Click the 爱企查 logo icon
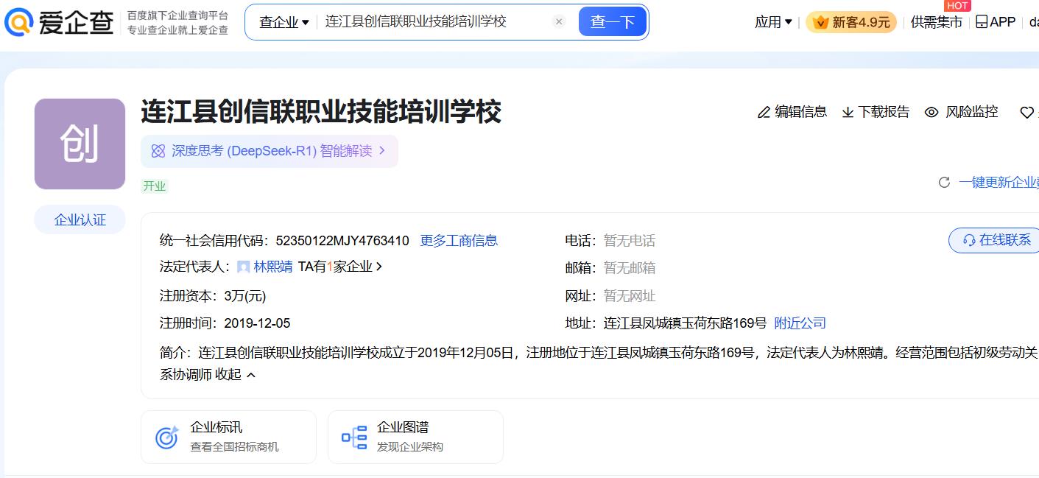This screenshot has height=478, width=1039. (19, 23)
